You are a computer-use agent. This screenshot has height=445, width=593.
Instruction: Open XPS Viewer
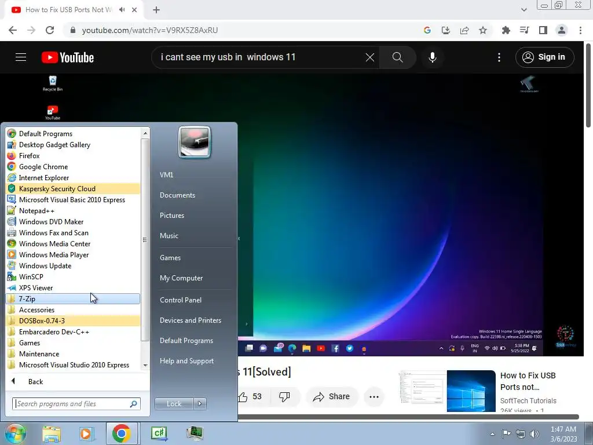(x=73, y=287)
